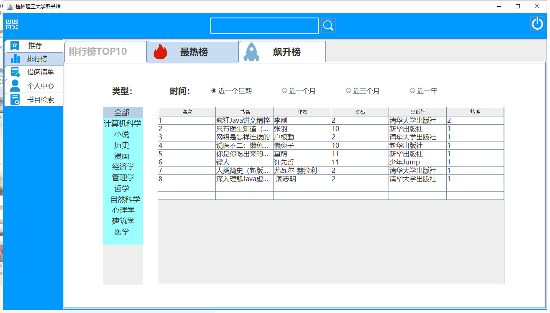
Task: Click author cell 夏萌
Action: click(302, 154)
